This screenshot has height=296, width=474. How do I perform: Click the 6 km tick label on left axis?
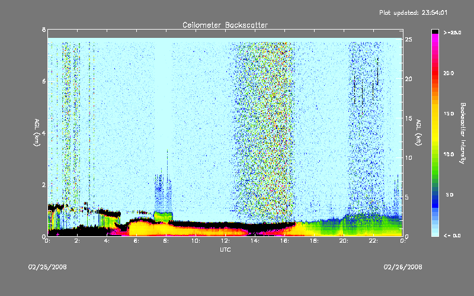[x=44, y=81]
